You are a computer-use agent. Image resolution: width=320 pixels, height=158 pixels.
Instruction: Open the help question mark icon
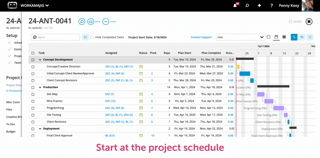[271, 6]
